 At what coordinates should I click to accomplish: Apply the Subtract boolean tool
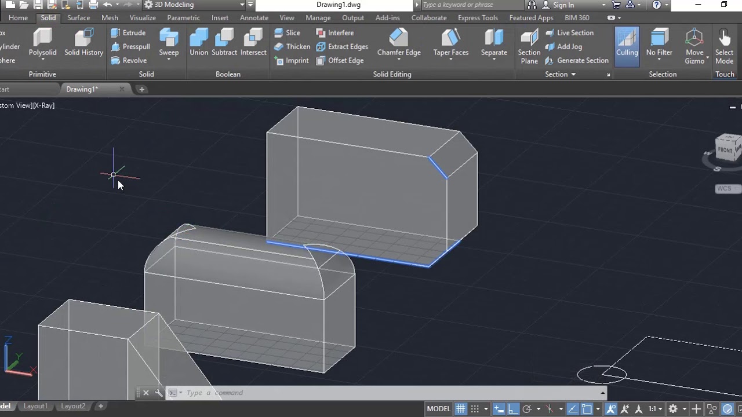tap(224, 43)
